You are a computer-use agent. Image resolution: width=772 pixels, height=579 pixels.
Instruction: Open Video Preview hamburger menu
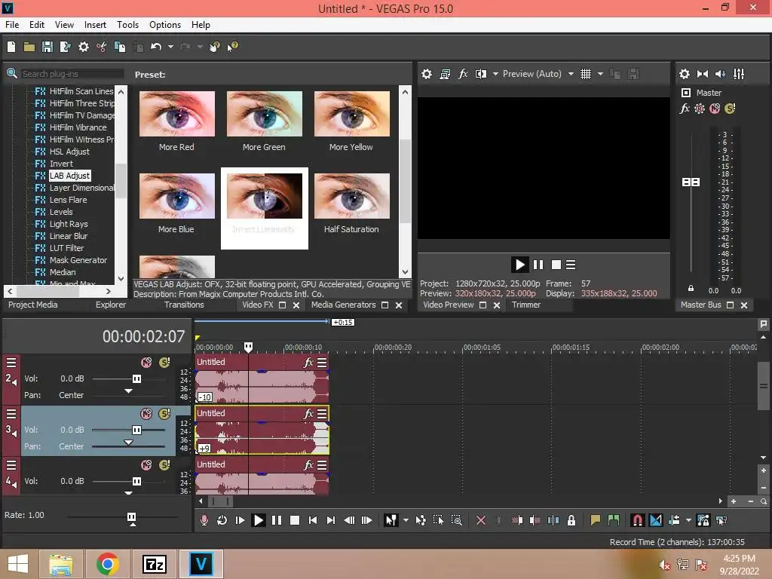pos(571,265)
